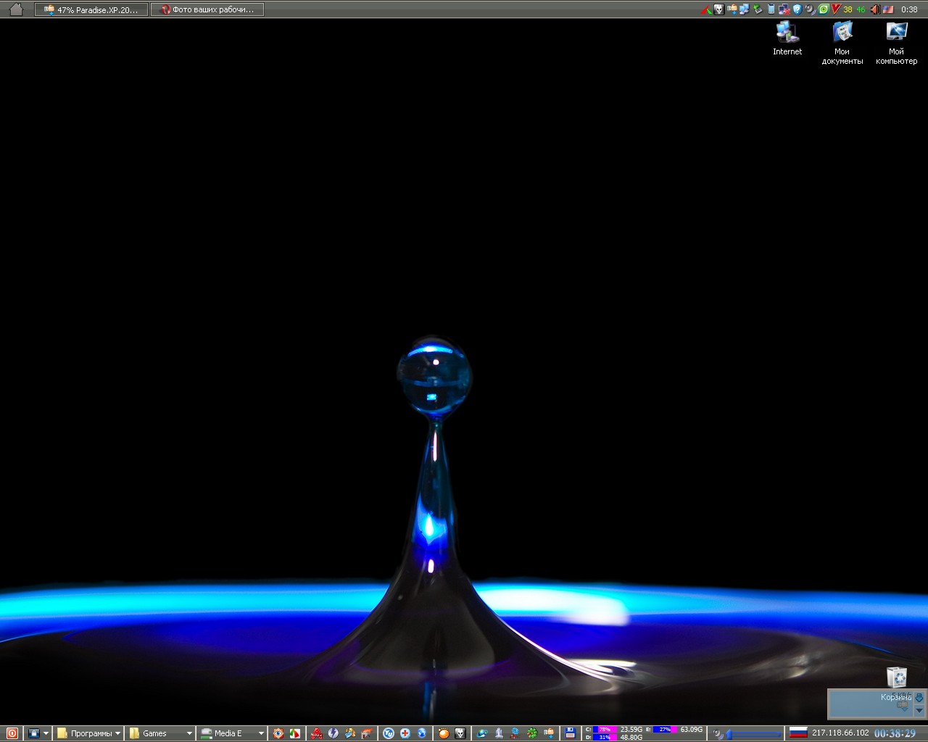This screenshot has width=928, height=742.
Task: Click the volume slider in bottom bar
Action: 754,734
